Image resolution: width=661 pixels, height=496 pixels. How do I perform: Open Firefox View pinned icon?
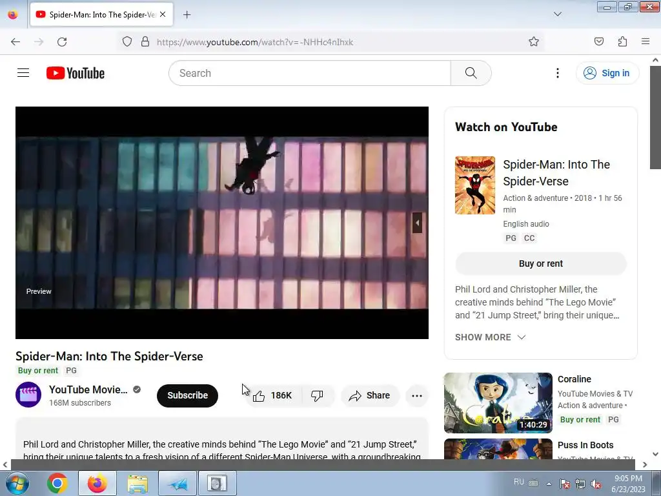coord(13,14)
